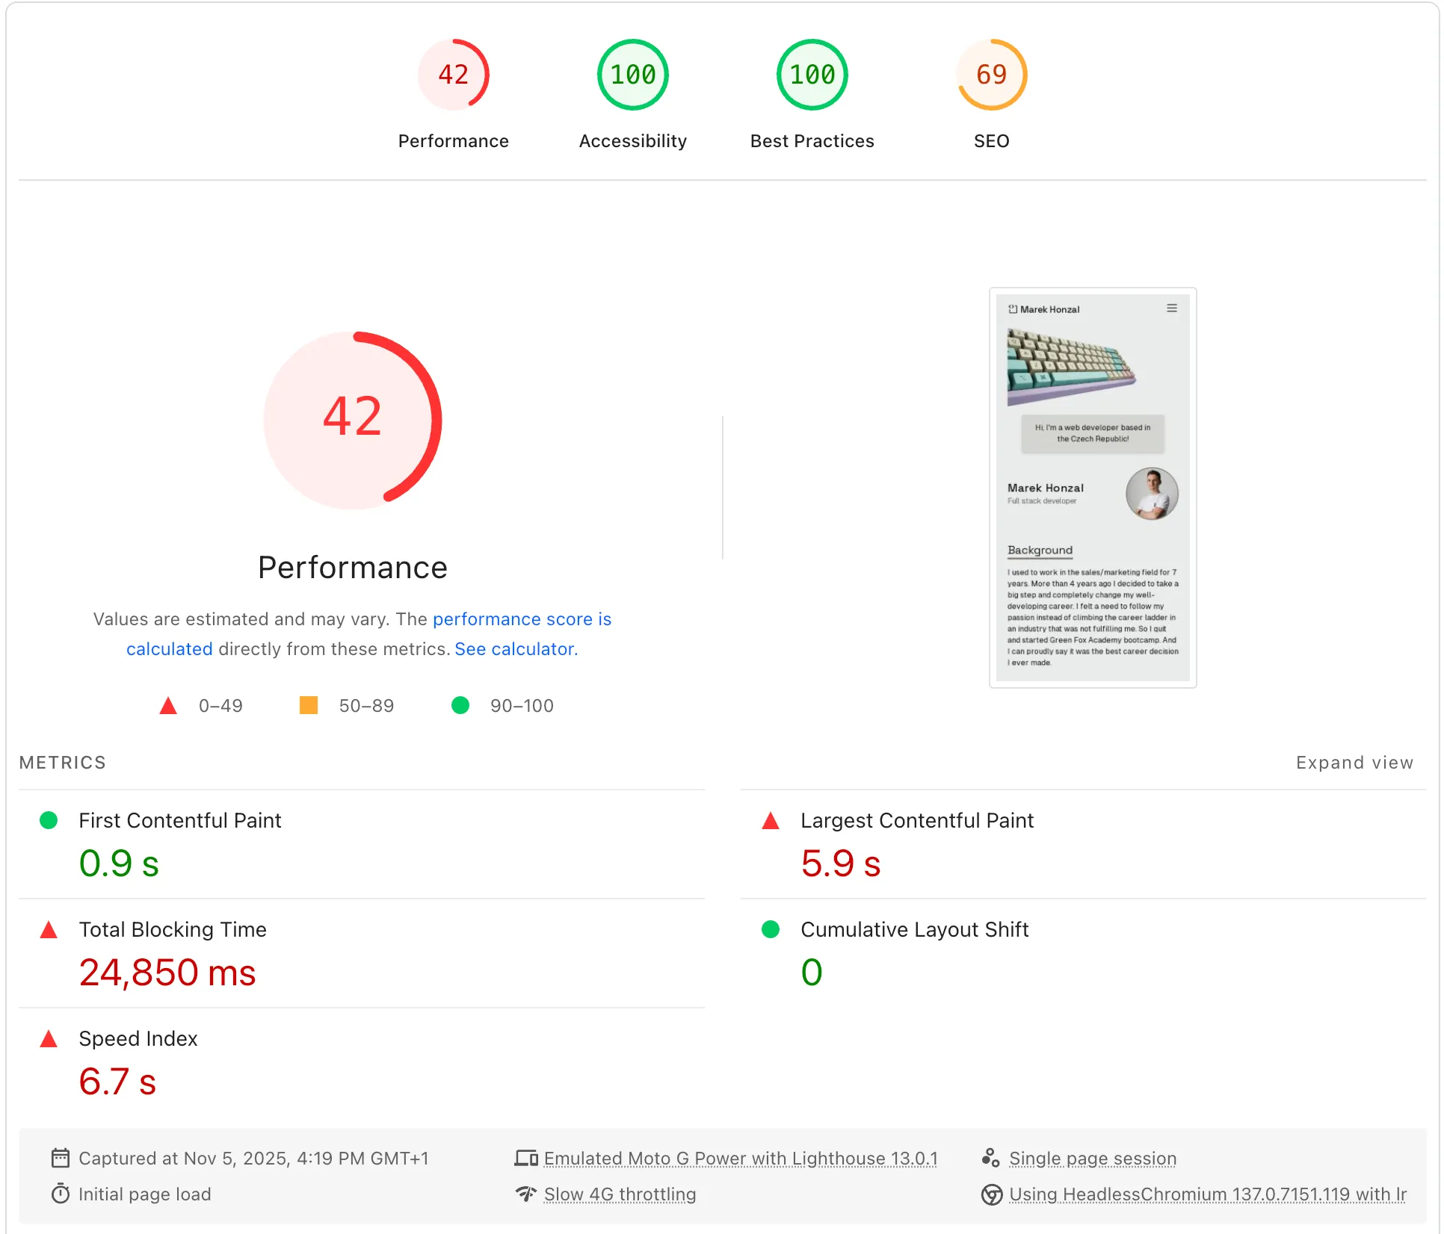Click the stopwatch initial page load icon

[60, 1194]
